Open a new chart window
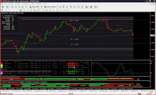Screen dimensions: 156x95 [x=2, y=7]
